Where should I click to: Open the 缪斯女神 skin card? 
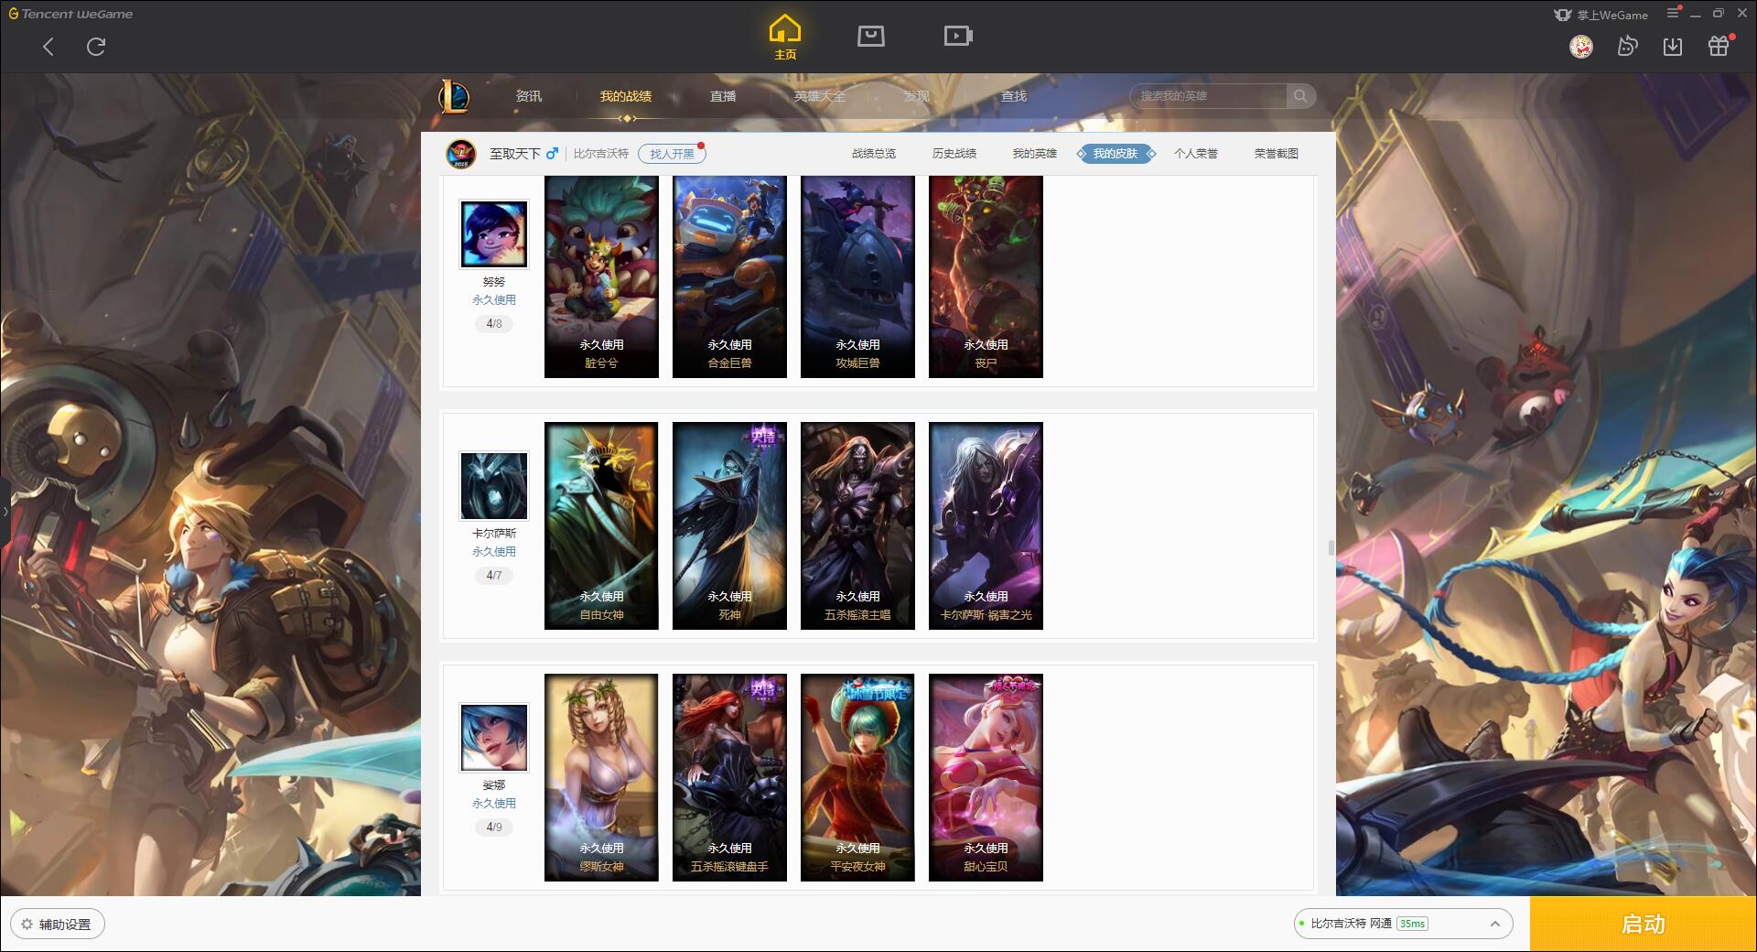601,777
